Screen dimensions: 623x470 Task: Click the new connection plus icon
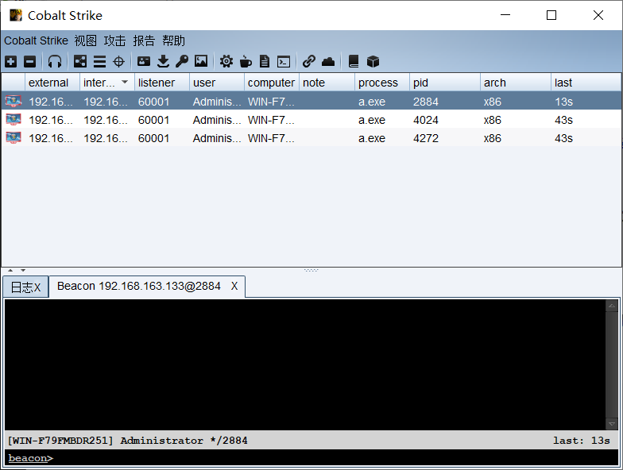11,62
